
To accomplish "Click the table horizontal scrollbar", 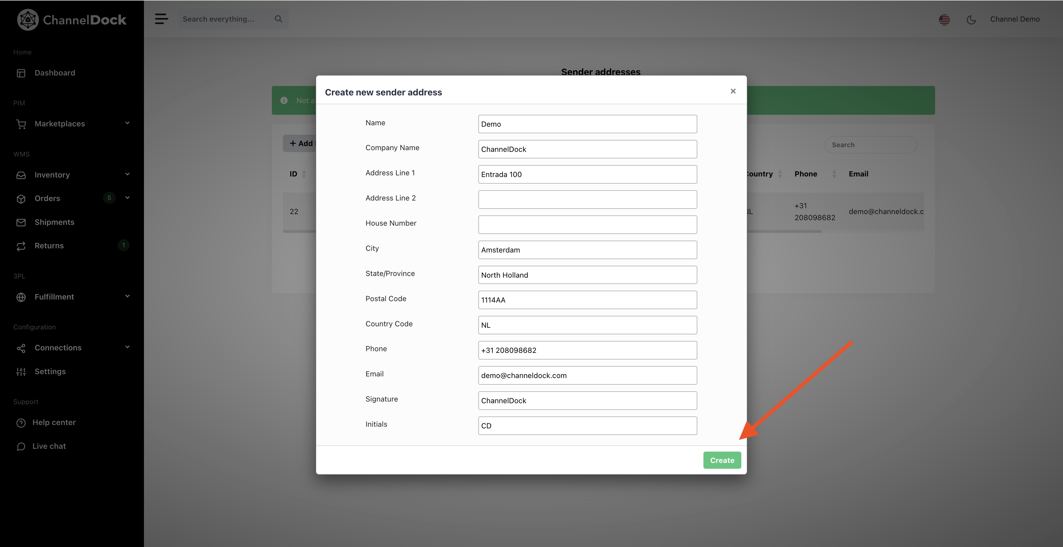I will click(x=552, y=232).
